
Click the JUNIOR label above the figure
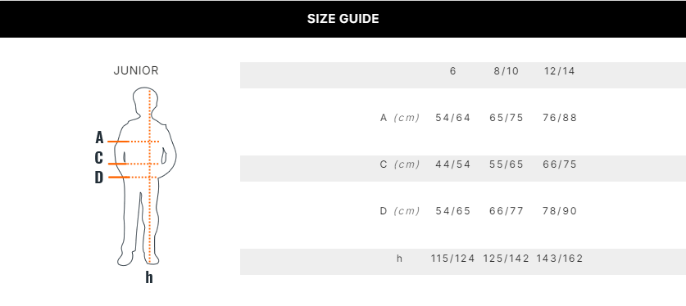coord(136,70)
